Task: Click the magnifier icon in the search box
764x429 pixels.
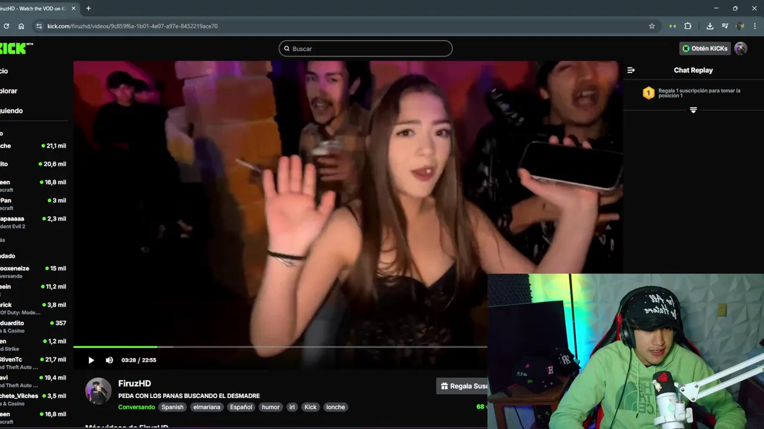Action: tap(286, 49)
